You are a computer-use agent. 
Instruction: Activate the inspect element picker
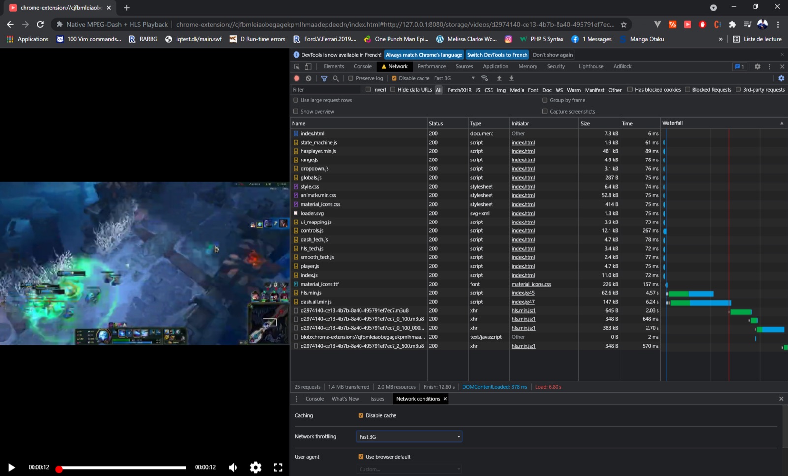click(297, 66)
